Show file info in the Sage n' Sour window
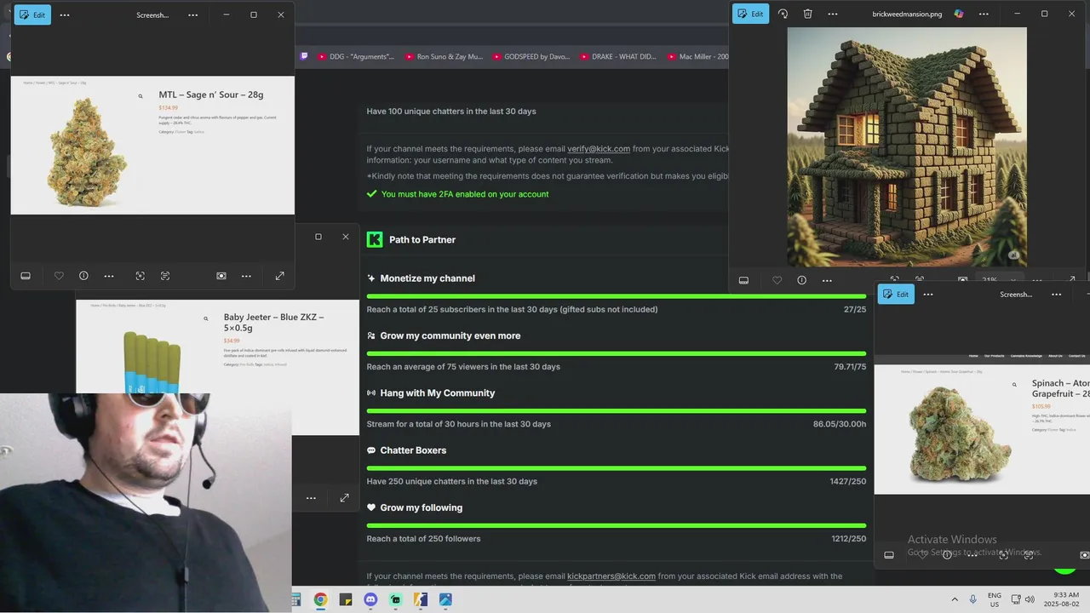 (83, 276)
